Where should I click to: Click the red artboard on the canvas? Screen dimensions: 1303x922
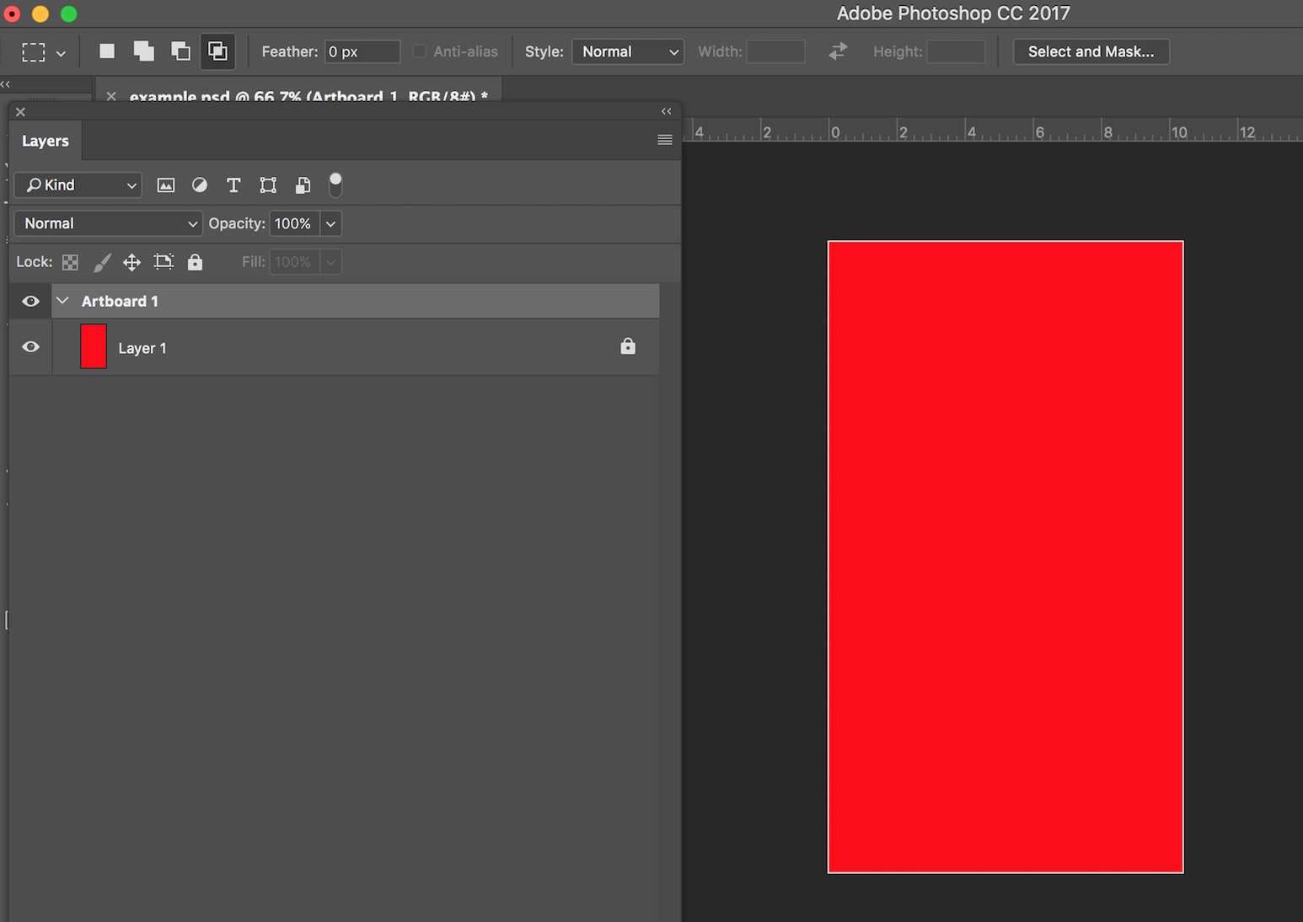[x=1005, y=557]
